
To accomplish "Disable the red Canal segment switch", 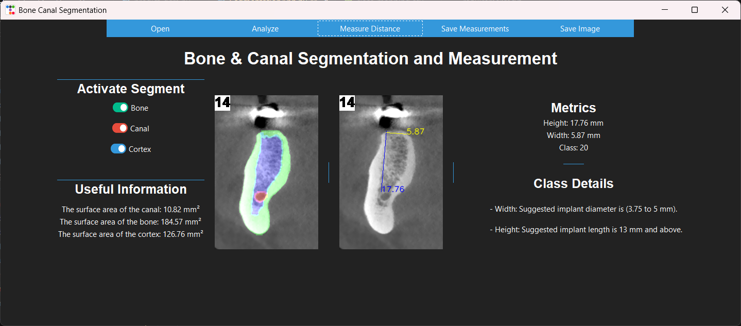I will pos(119,128).
